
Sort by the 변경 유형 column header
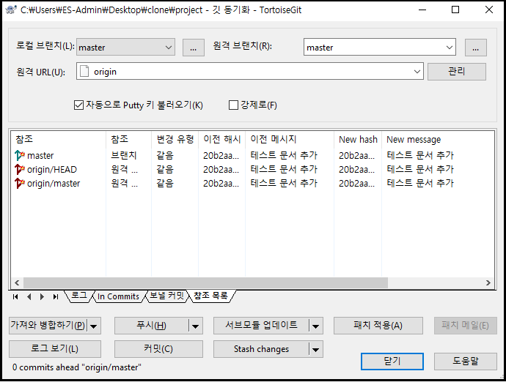coord(175,139)
